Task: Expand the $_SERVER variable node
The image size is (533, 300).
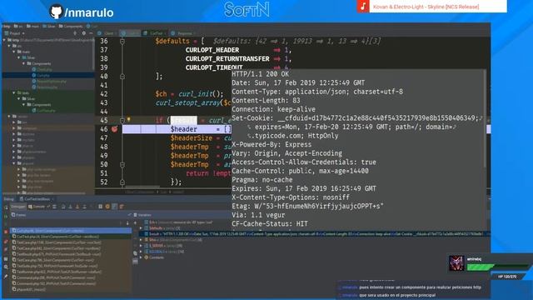Action: tap(141, 246)
